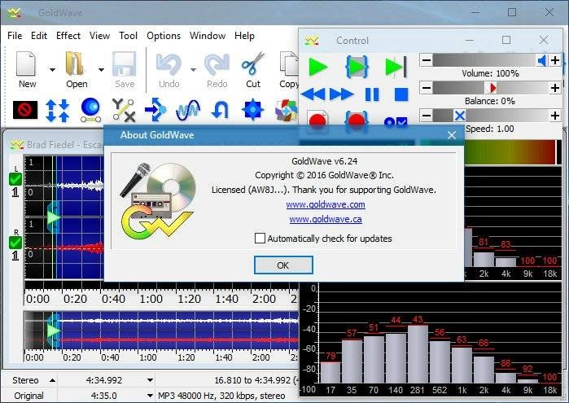Click the red censor effect icon
Image resolution: width=569 pixels, height=403 pixels.
[25, 110]
